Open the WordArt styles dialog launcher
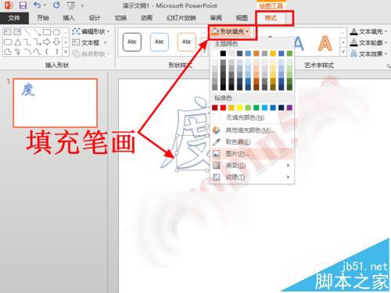Image resolution: width=391 pixels, height=293 pixels. (388, 66)
